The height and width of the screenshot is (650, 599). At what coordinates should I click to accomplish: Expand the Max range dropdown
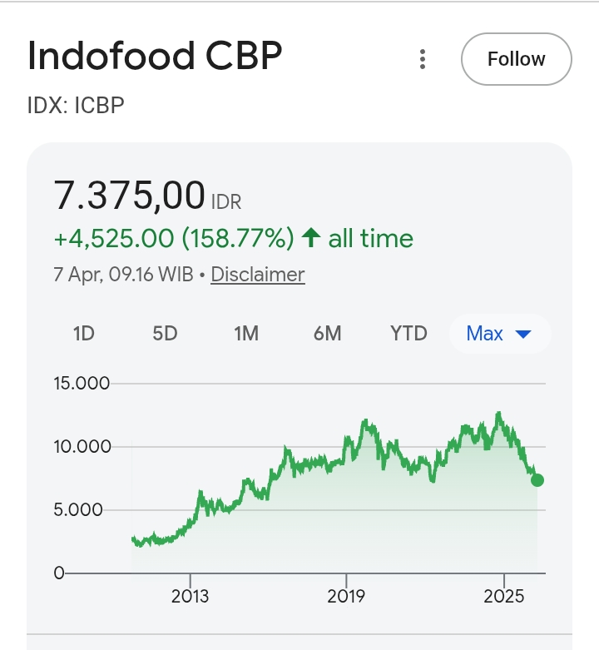[498, 334]
